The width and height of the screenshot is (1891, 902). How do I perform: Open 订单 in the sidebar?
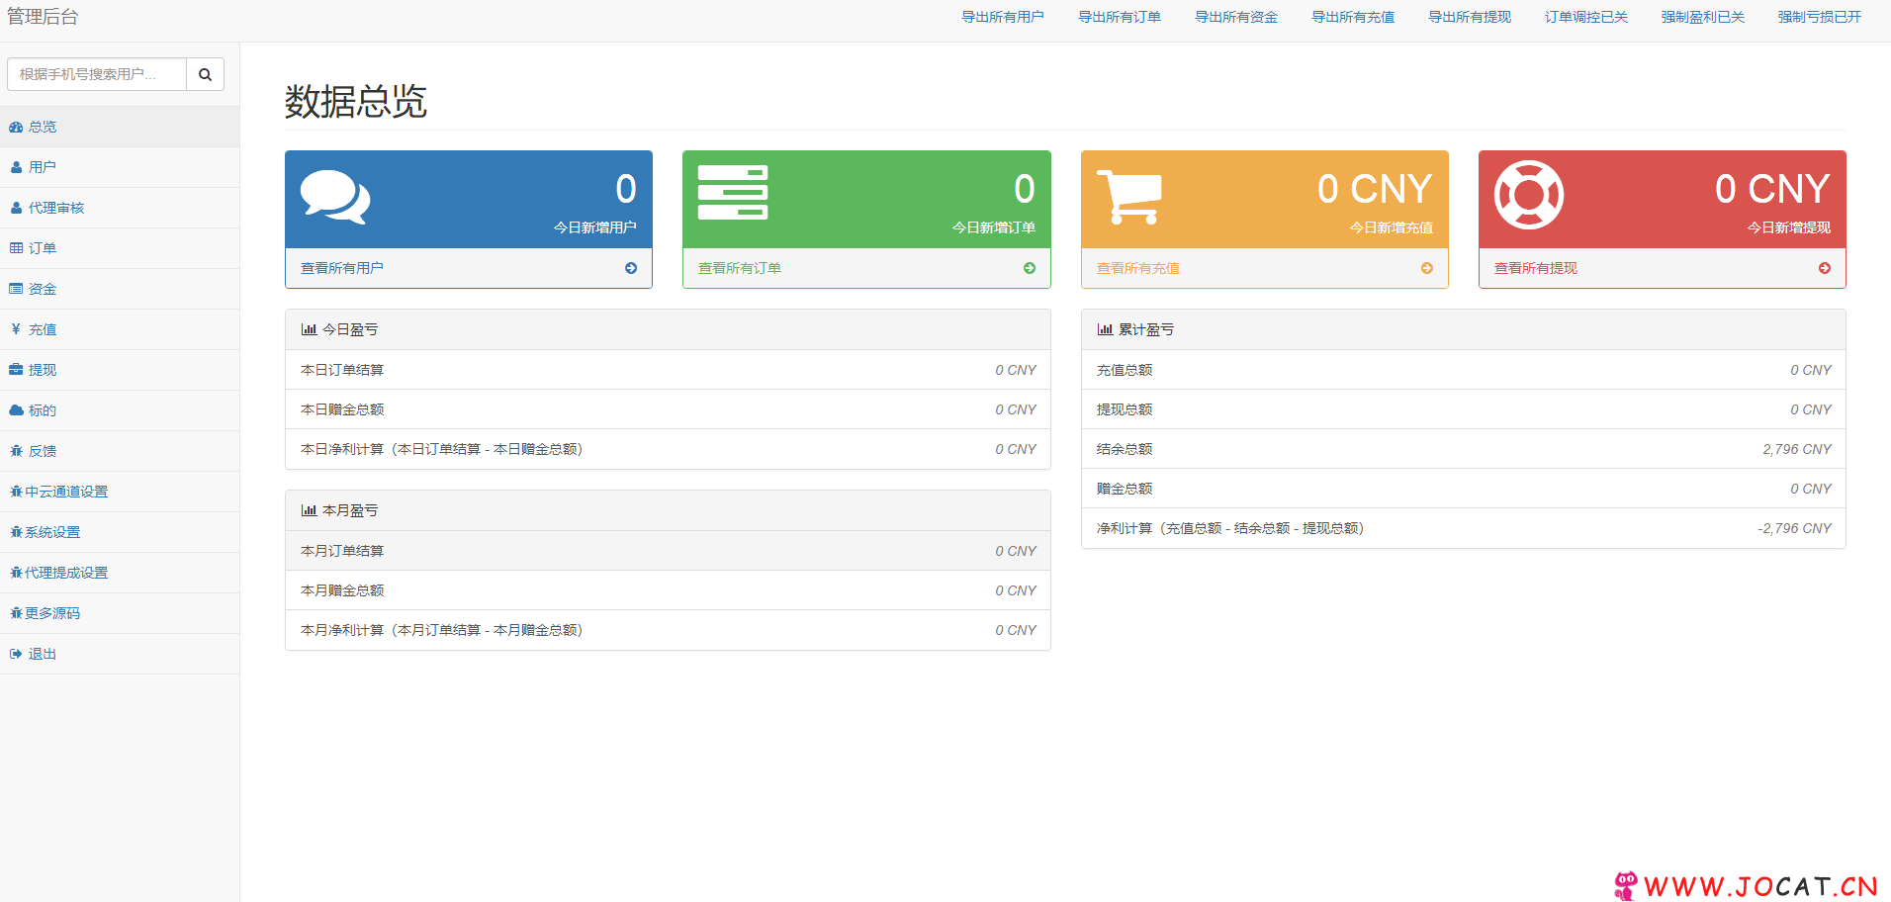point(120,248)
